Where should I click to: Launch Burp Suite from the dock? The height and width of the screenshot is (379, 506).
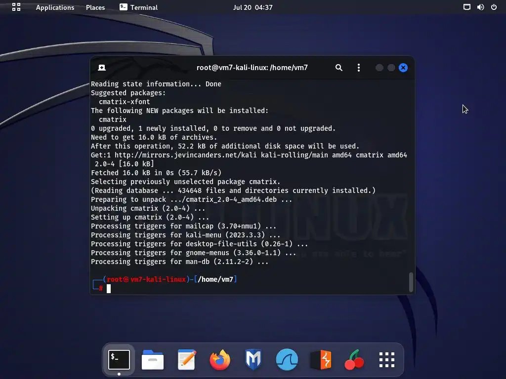coord(321,360)
